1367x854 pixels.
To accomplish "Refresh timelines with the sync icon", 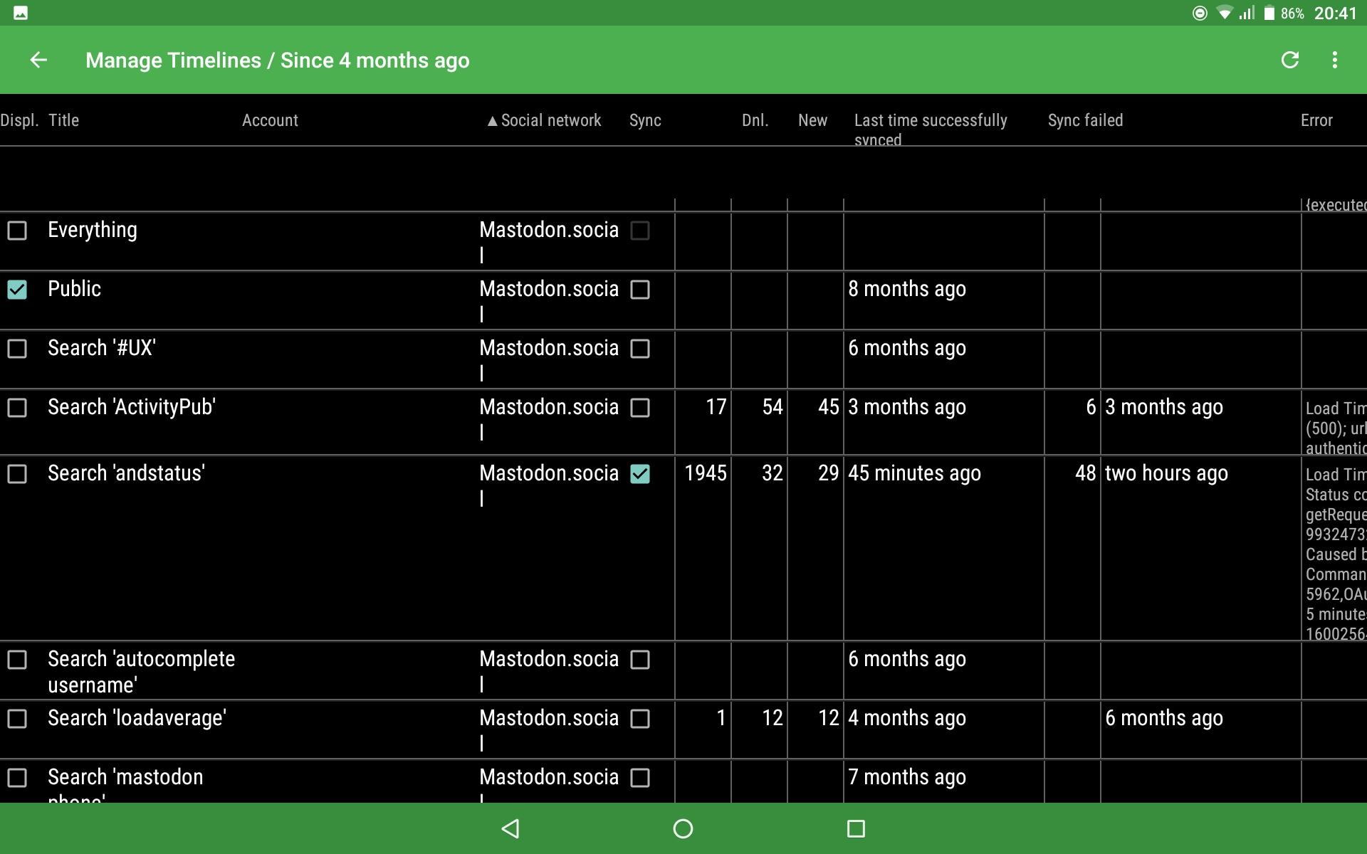I will [1290, 60].
